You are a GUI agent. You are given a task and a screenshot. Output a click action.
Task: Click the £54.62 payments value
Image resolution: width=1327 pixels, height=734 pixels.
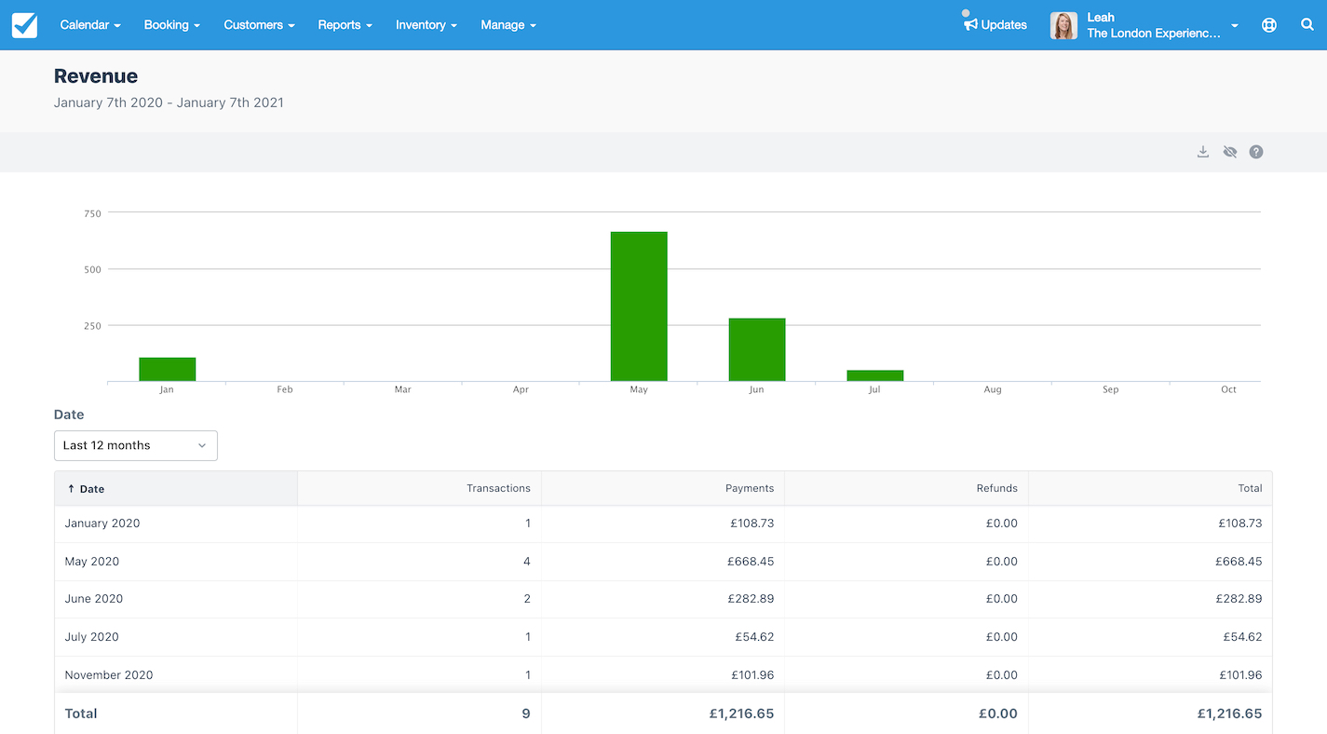[756, 637]
